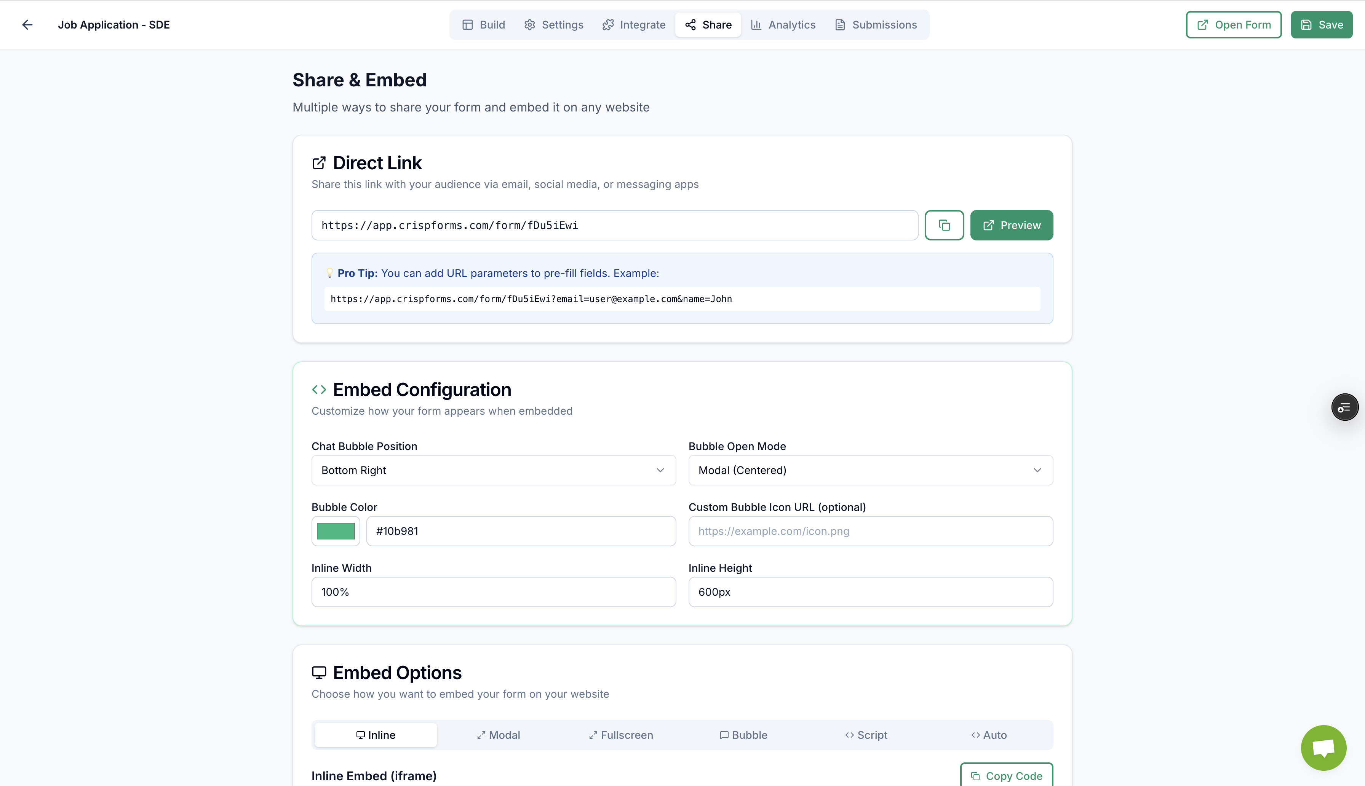Open the Bubble Open Mode dropdown
Image resolution: width=1365 pixels, height=786 pixels.
coord(870,470)
